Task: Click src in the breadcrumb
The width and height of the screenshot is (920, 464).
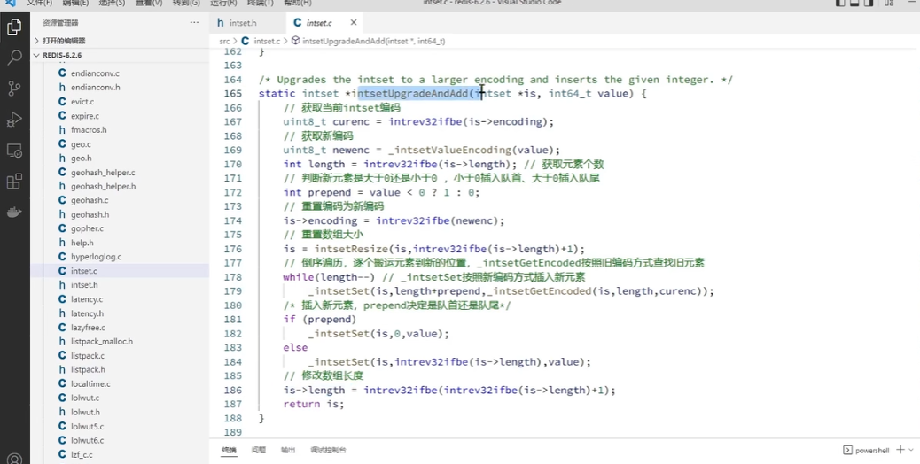Action: tap(225, 41)
